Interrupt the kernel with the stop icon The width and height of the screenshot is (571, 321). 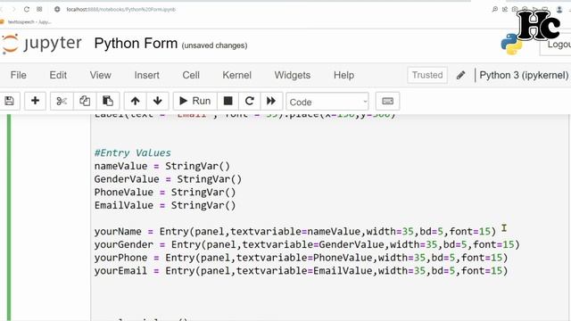click(228, 101)
